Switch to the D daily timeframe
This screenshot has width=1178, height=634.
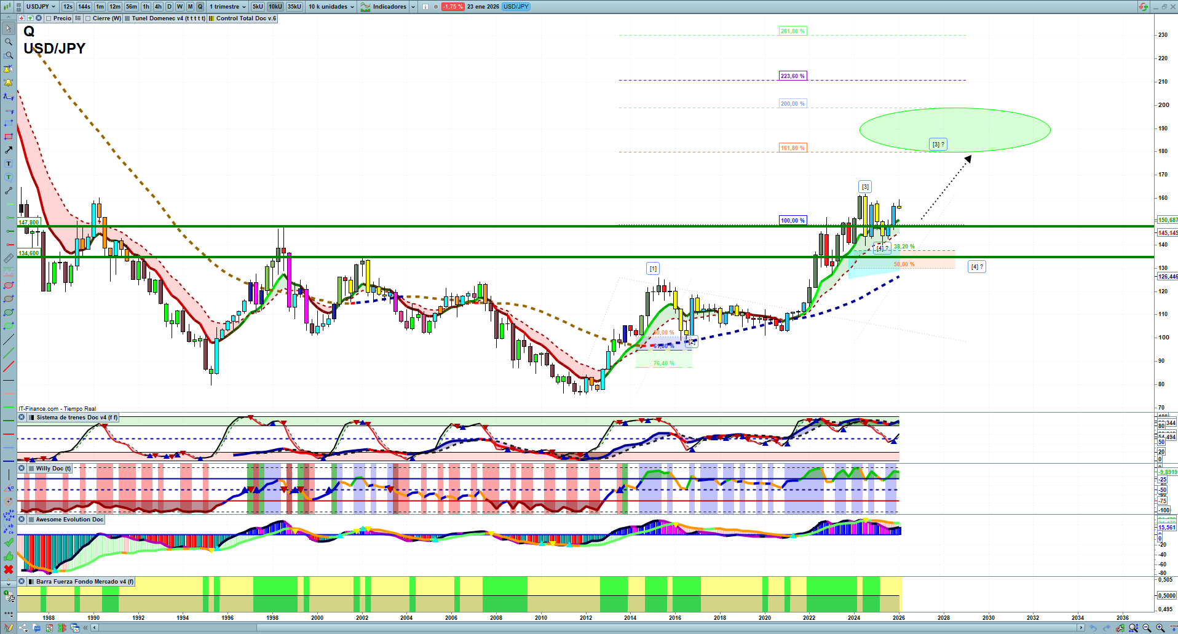(170, 7)
